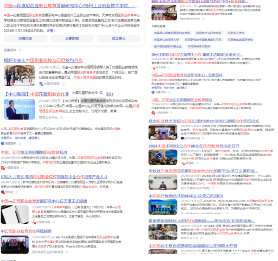
Task: Open 中国—印尼职业教育发展研究中心在天津正式揭牌 link
Action: (x=44, y=201)
